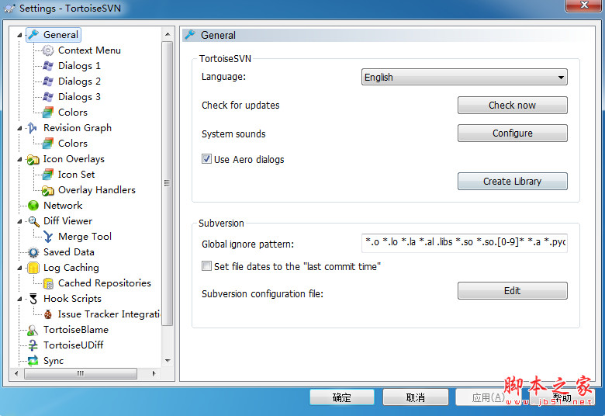Screen dimensions: 605x416
Task: Open the Language dropdown
Action: (x=464, y=78)
